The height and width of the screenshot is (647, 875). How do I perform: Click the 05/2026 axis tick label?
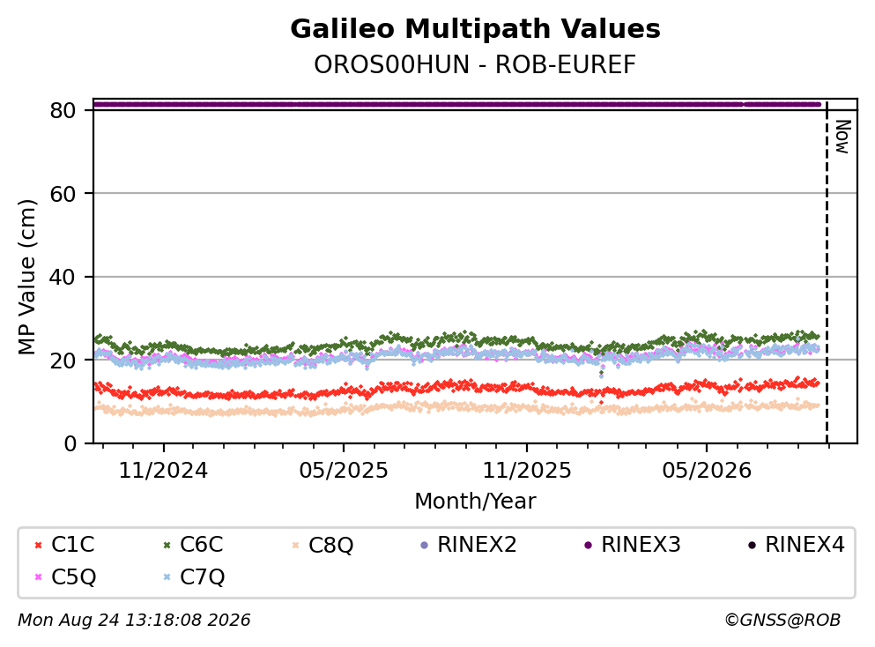(x=707, y=471)
